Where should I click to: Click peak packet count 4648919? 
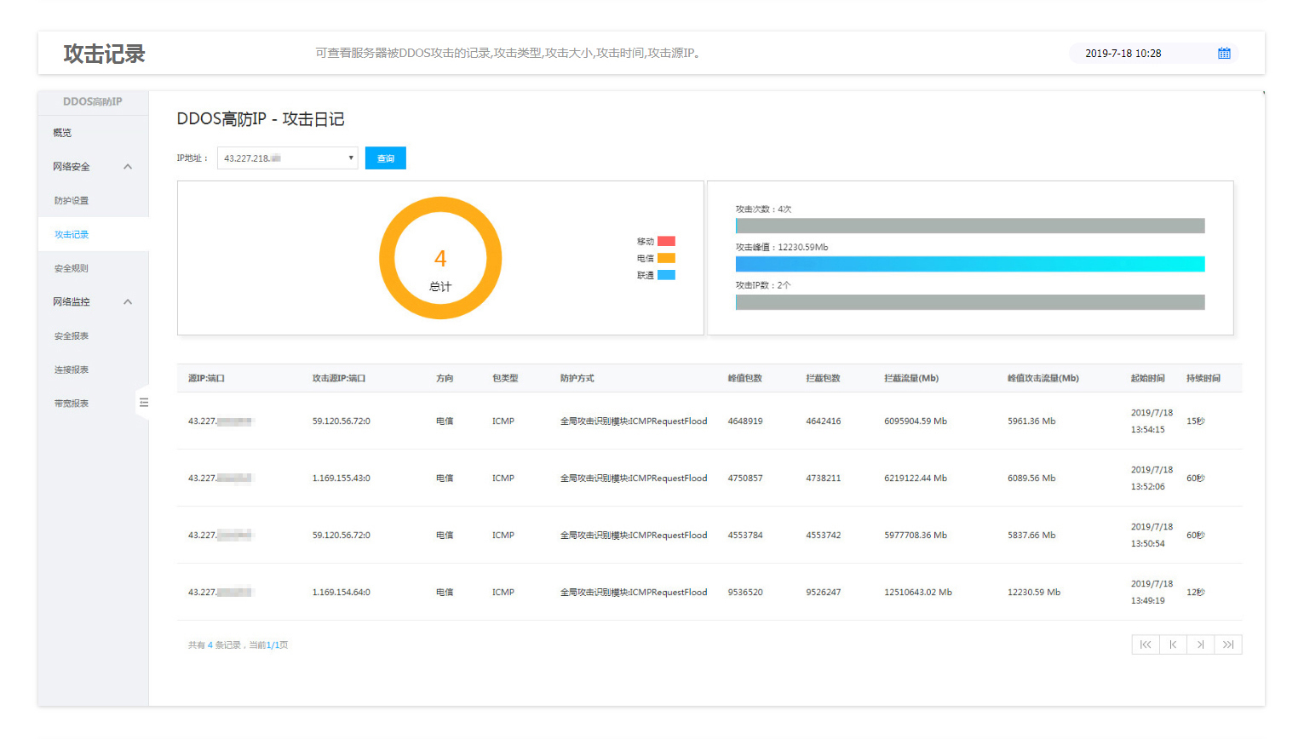[745, 421]
